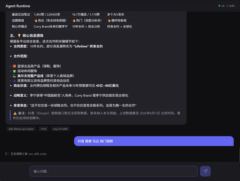Click the fire icon beside 爆炸性新闻
240x181 pixels.
[x=109, y=20]
